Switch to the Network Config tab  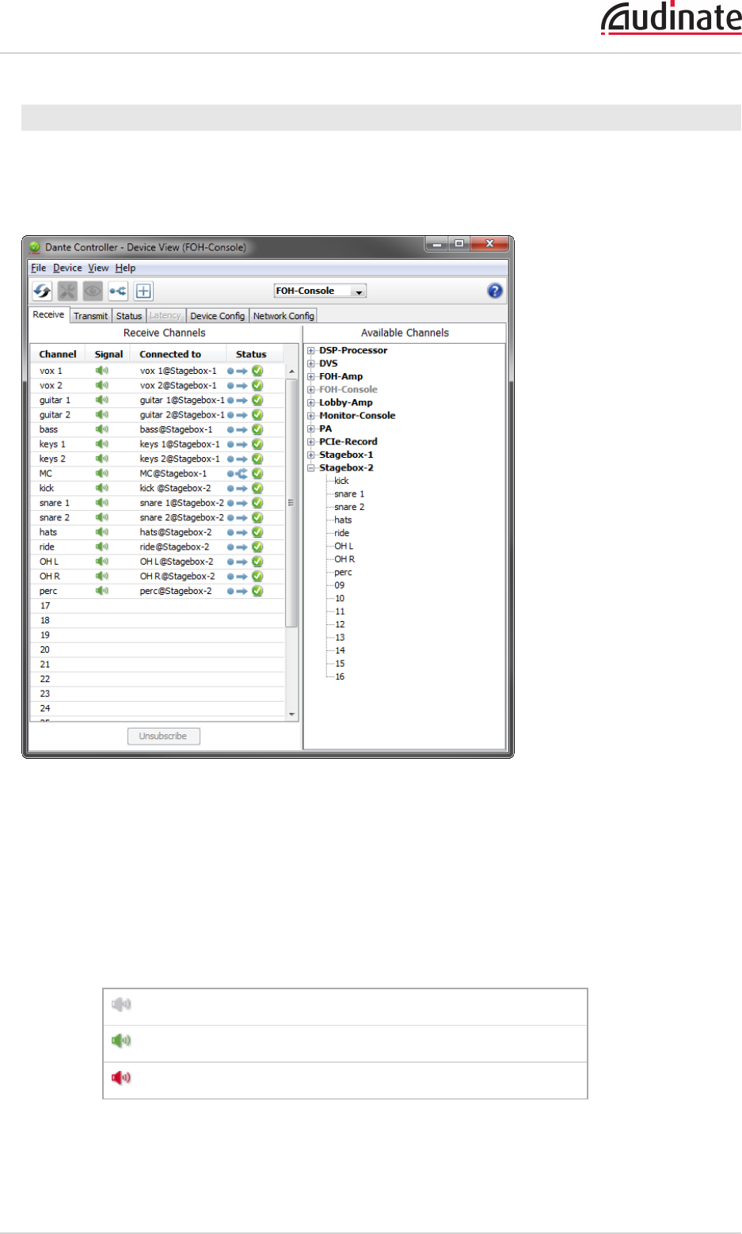[283, 315]
